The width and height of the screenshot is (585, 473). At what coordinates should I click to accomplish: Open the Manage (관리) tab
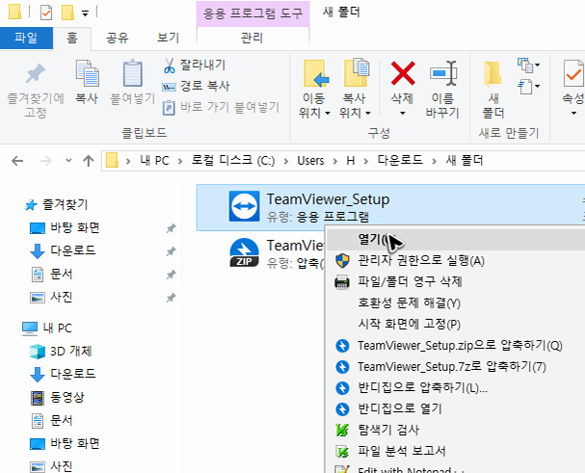[x=253, y=38]
